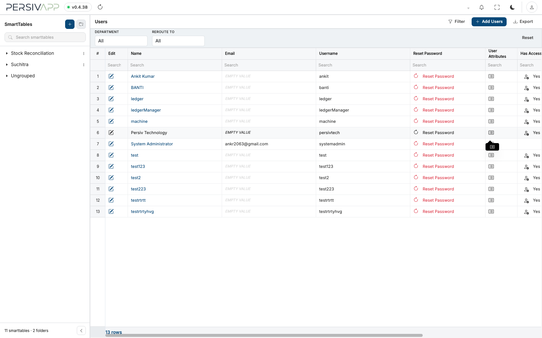The image size is (542, 338).
Task: Click Has Access icon for test2 row
Action: (527, 178)
